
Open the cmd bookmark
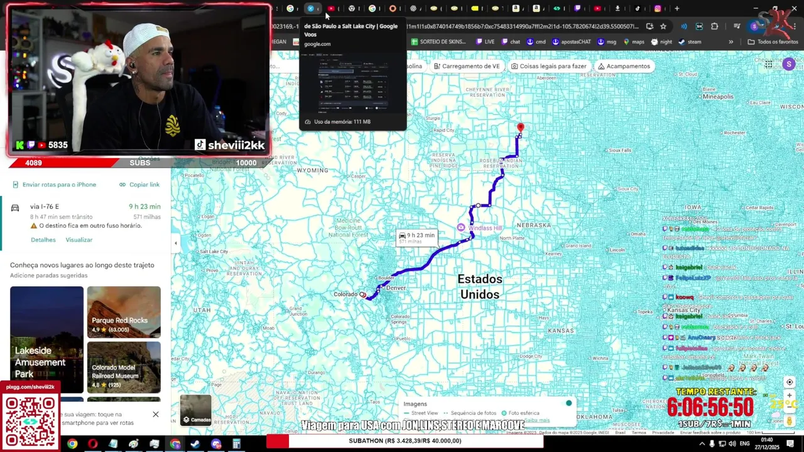pos(536,41)
